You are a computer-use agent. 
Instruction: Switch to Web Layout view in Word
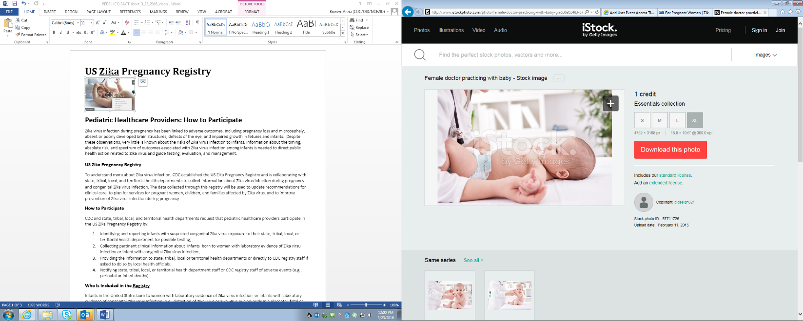point(339,305)
